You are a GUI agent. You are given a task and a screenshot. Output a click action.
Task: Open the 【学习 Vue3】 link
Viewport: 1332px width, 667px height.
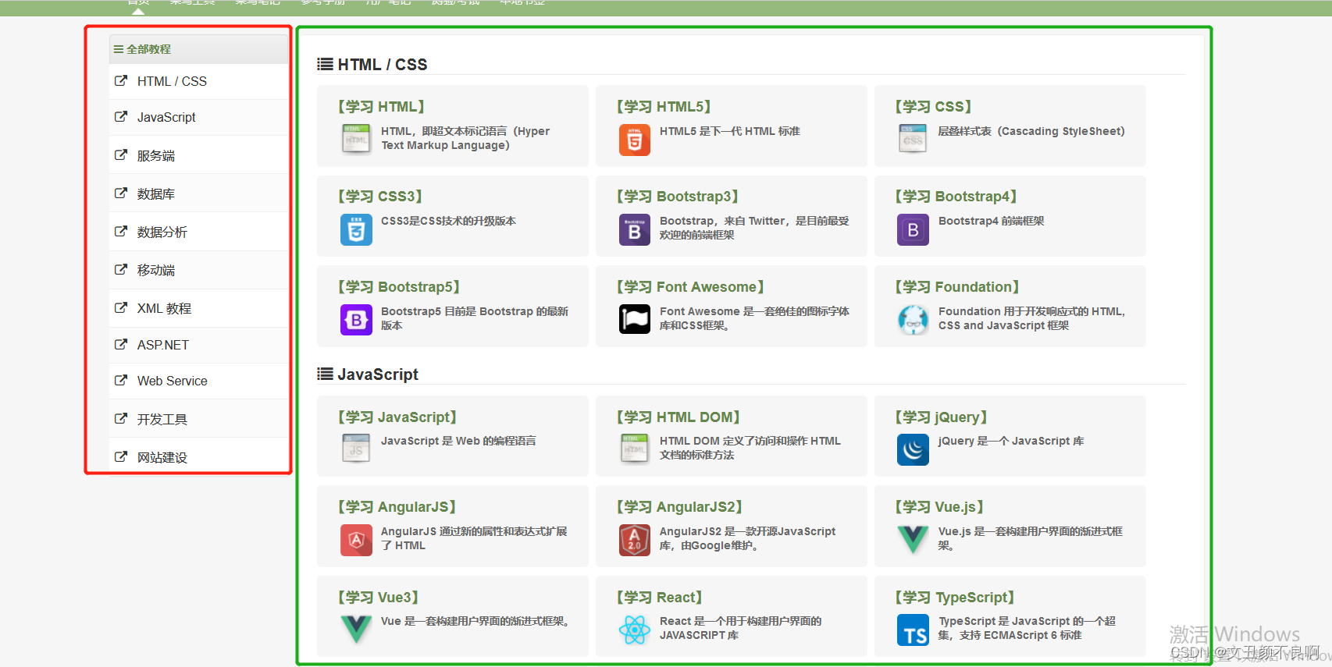pos(378,598)
